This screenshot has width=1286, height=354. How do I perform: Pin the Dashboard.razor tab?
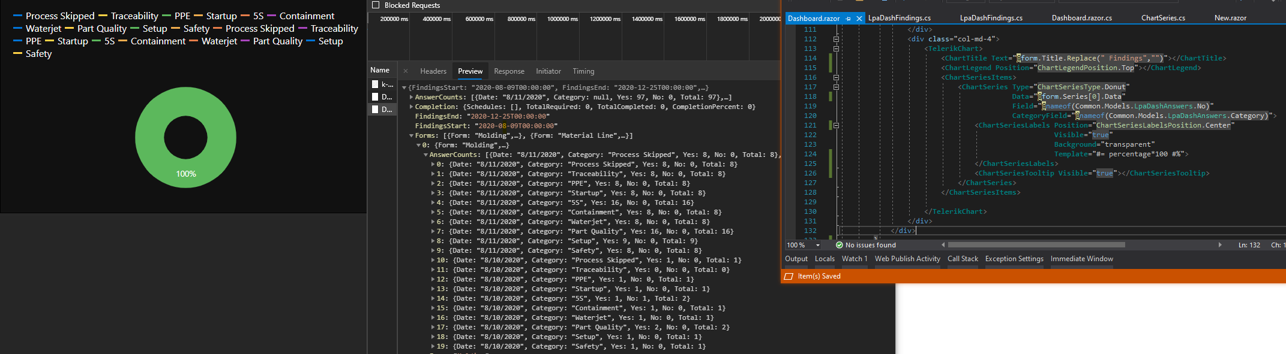848,19
